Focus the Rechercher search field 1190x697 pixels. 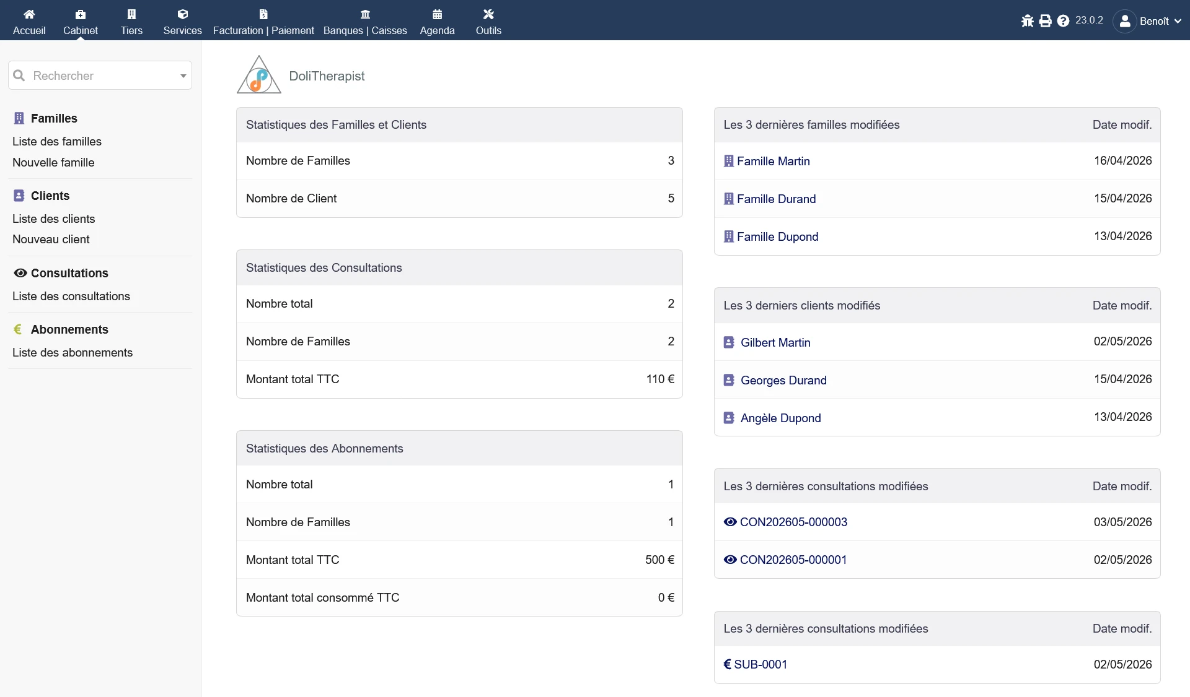[100, 76]
